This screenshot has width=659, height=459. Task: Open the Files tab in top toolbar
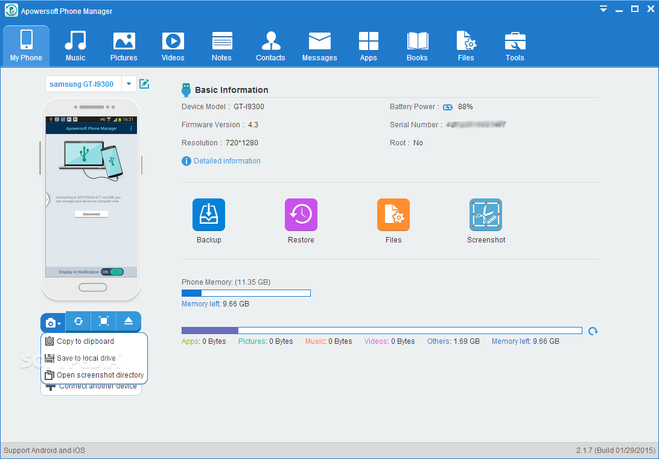point(466,46)
